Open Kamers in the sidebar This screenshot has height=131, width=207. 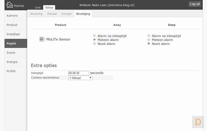point(12,16)
